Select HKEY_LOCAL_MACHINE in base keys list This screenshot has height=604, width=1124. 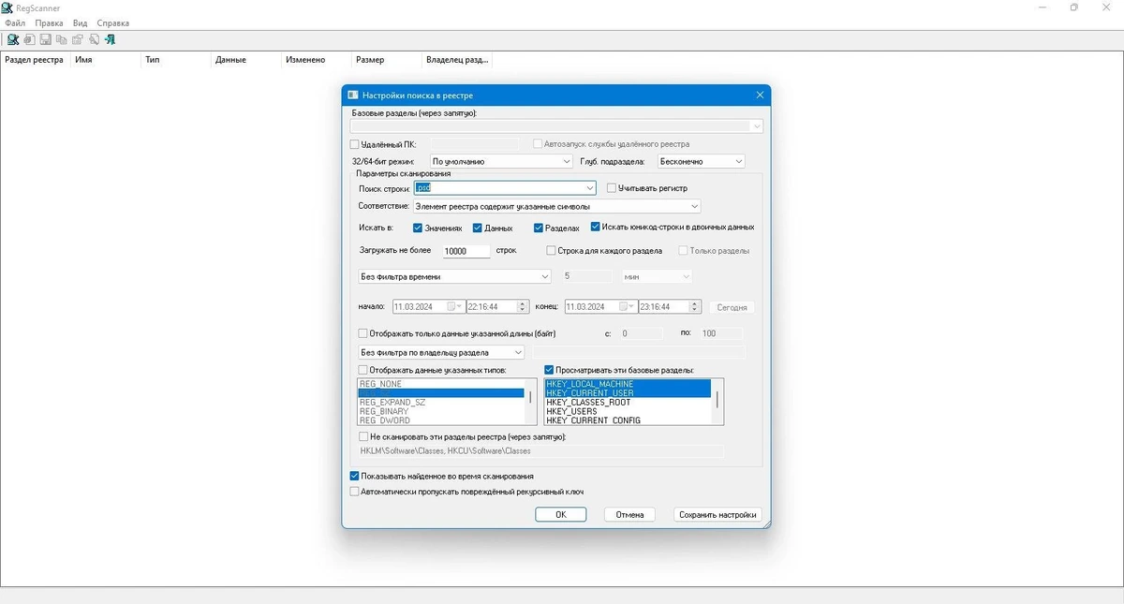click(628, 384)
